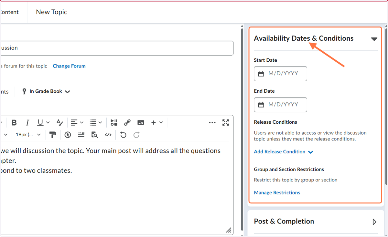
Task: Click the description text mentioning two classmates
Action: [36, 170]
